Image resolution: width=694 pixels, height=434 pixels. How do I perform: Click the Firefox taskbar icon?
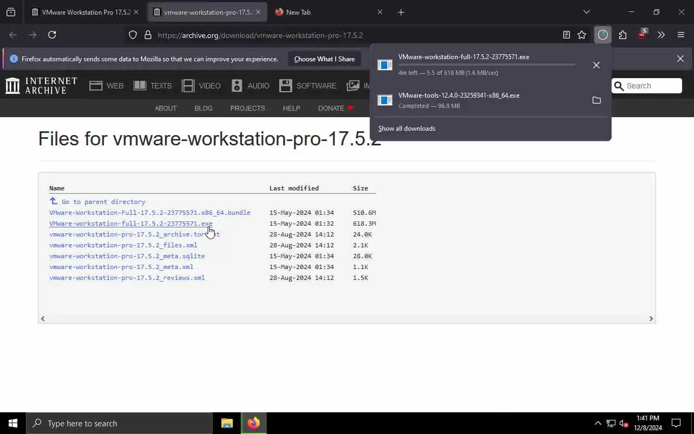point(254,423)
